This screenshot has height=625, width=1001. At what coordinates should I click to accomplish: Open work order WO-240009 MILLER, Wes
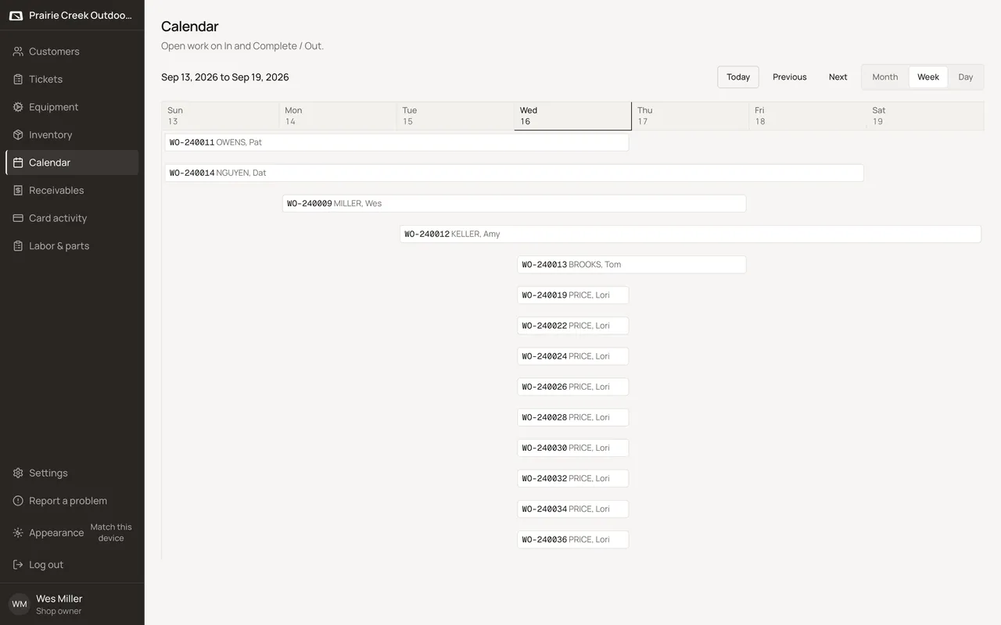(515, 203)
